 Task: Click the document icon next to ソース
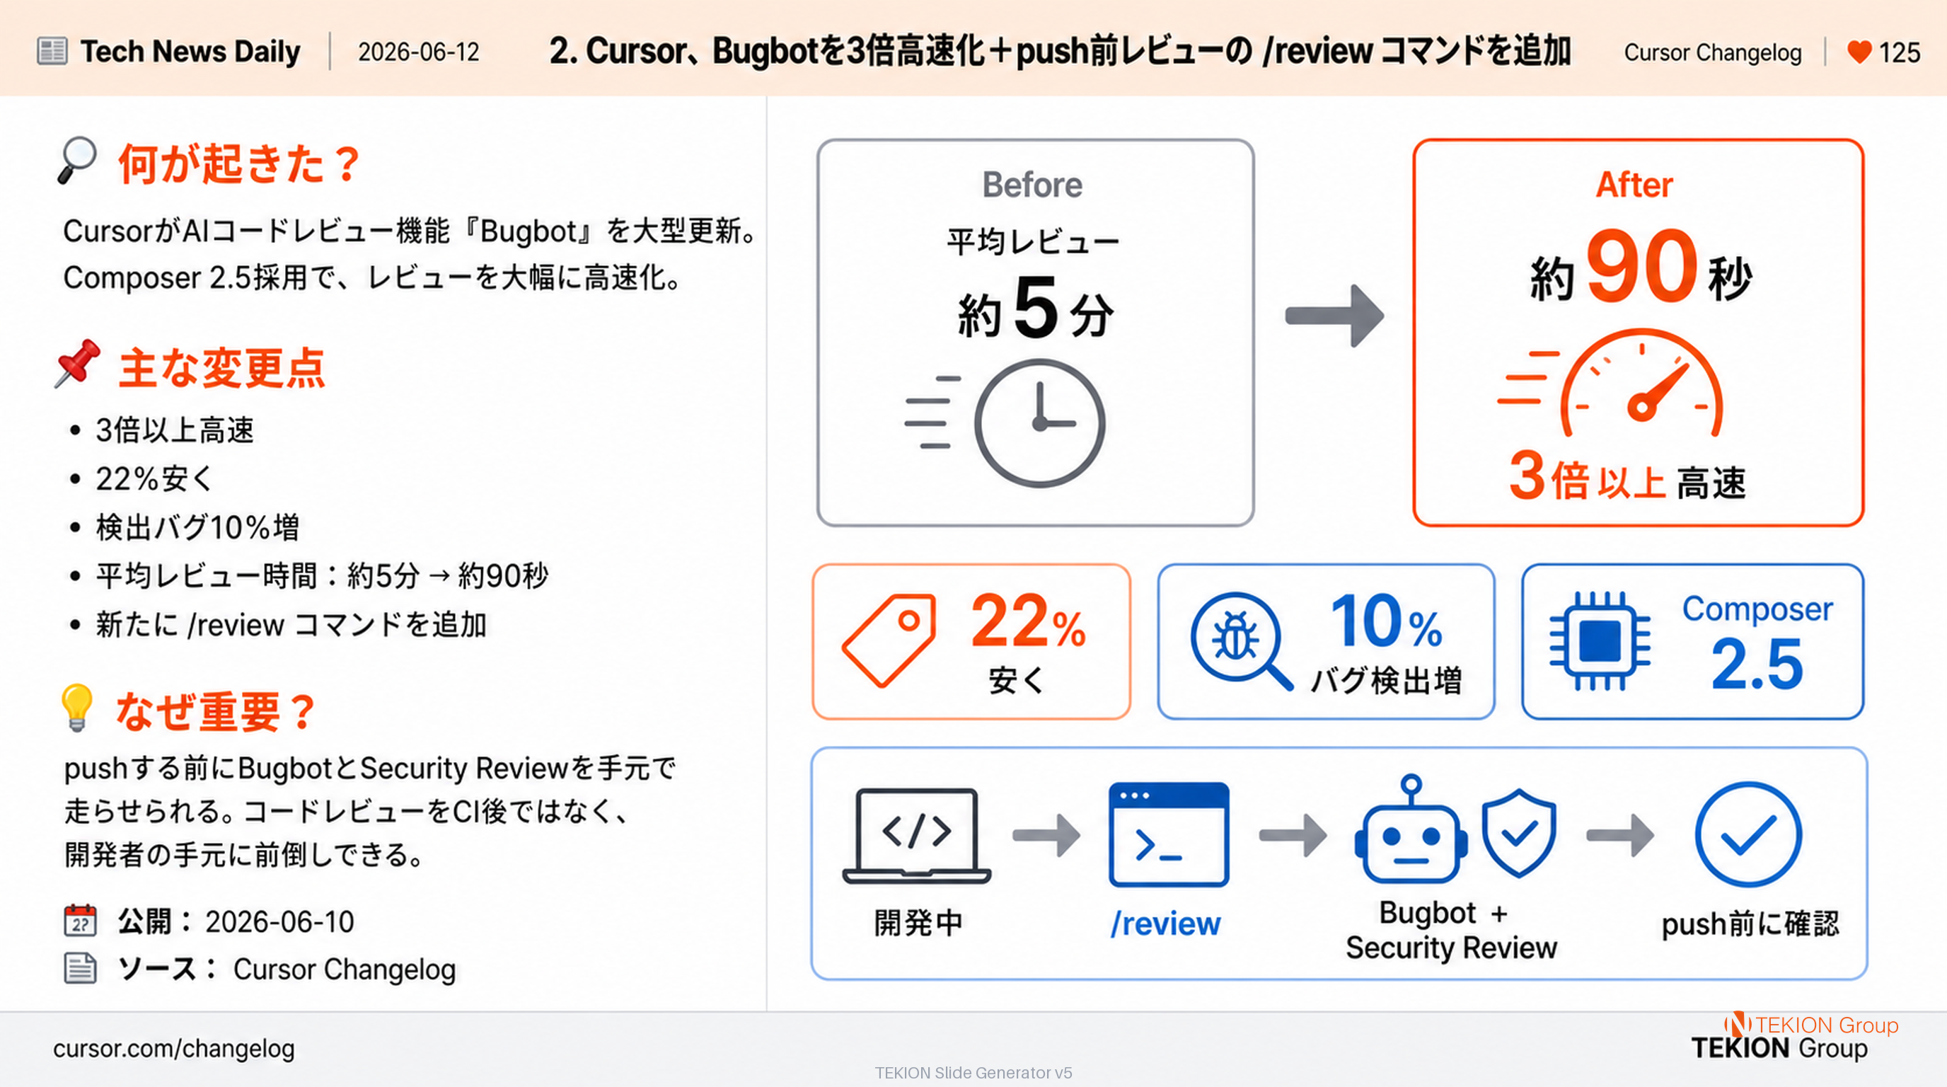(80, 968)
